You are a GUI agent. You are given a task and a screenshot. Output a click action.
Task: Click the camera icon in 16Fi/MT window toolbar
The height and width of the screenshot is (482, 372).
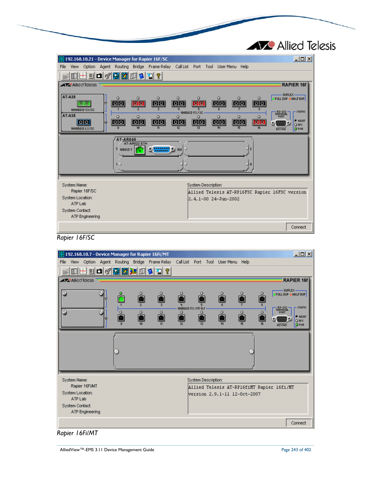tap(99, 271)
